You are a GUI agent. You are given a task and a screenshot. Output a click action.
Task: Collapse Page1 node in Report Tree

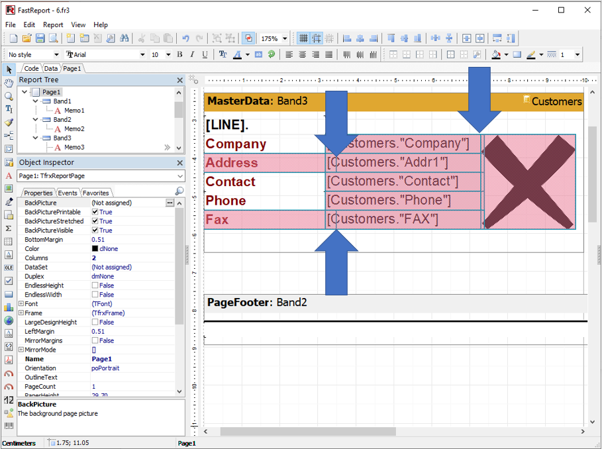(25, 92)
